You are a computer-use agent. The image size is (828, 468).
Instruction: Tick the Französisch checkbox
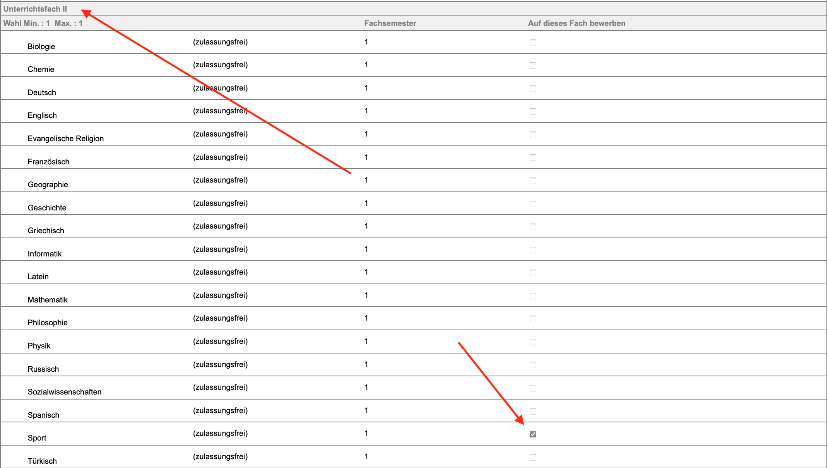[x=533, y=158]
